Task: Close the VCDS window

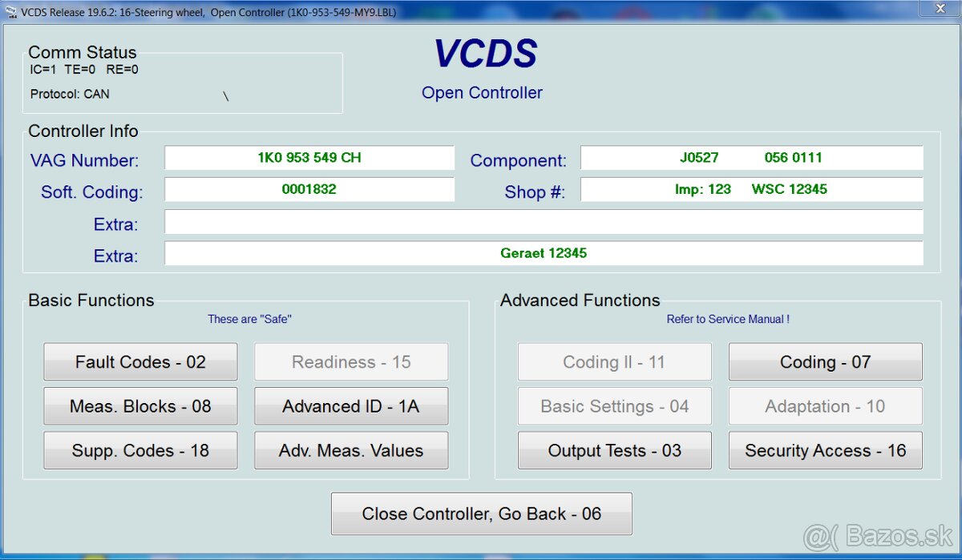Action: click(x=938, y=9)
